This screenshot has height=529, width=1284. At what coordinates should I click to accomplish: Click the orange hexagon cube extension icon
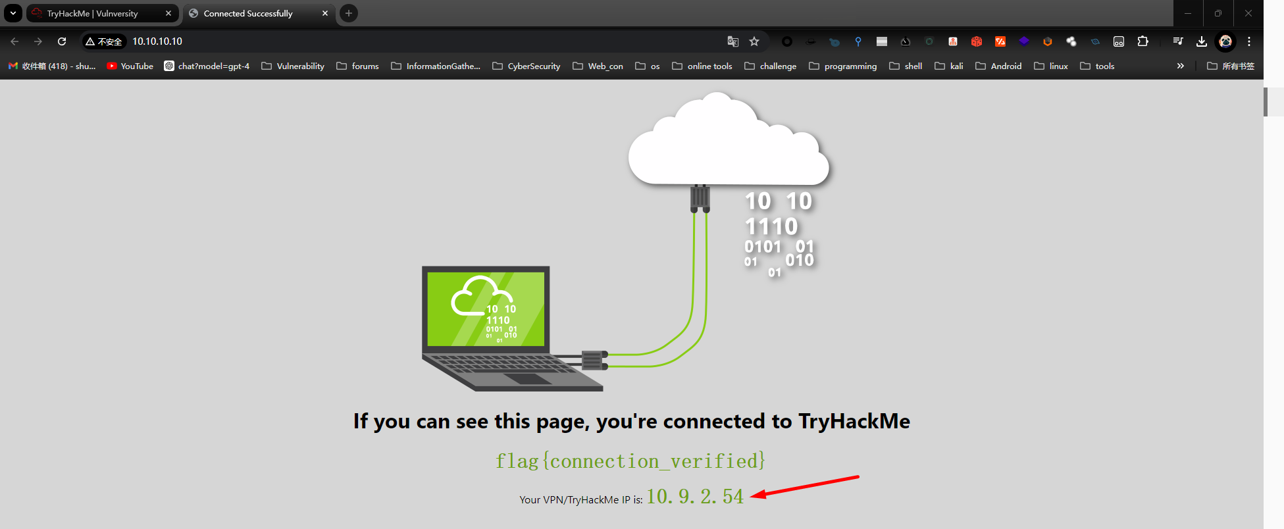(x=1048, y=41)
